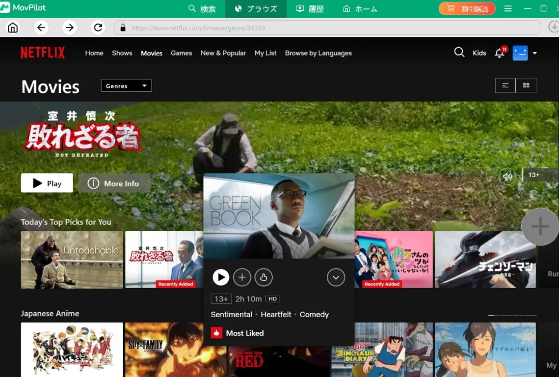Open New & Popular
This screenshot has width=559, height=377.
coord(223,53)
